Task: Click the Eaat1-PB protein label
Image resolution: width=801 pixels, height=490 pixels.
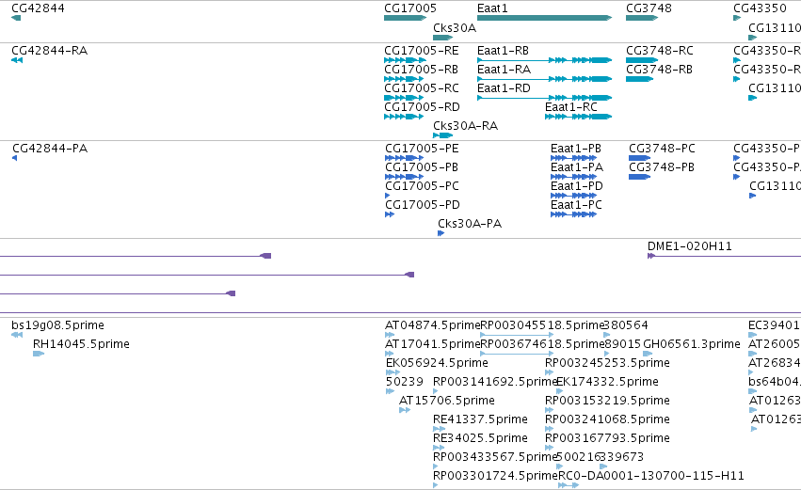Action: coord(576,149)
